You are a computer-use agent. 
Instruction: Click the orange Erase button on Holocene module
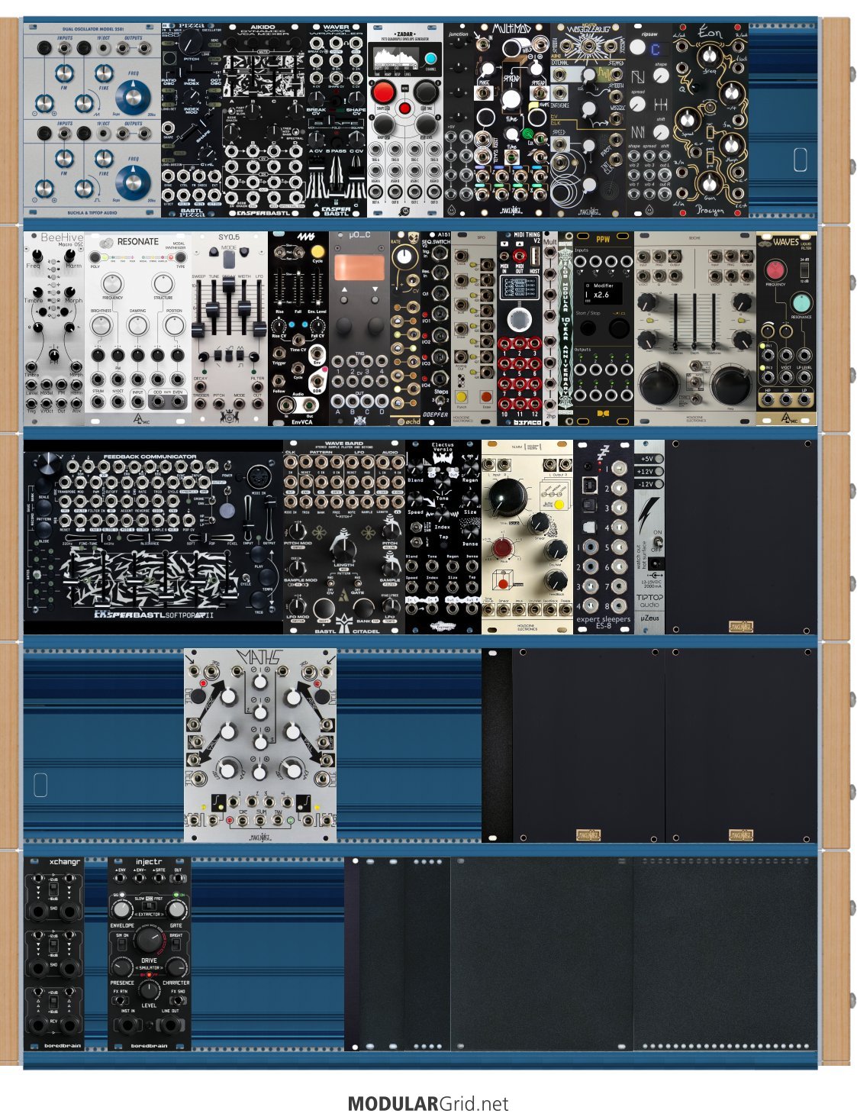486,397
